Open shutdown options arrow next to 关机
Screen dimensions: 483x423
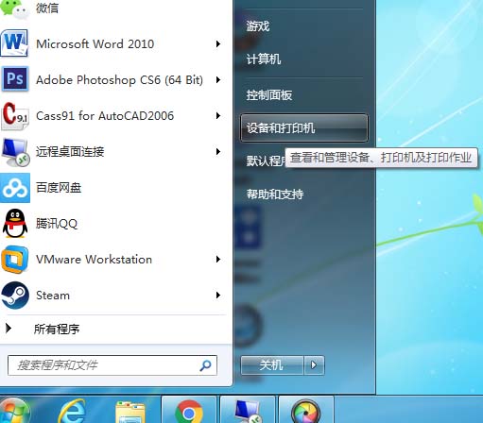click(x=314, y=365)
